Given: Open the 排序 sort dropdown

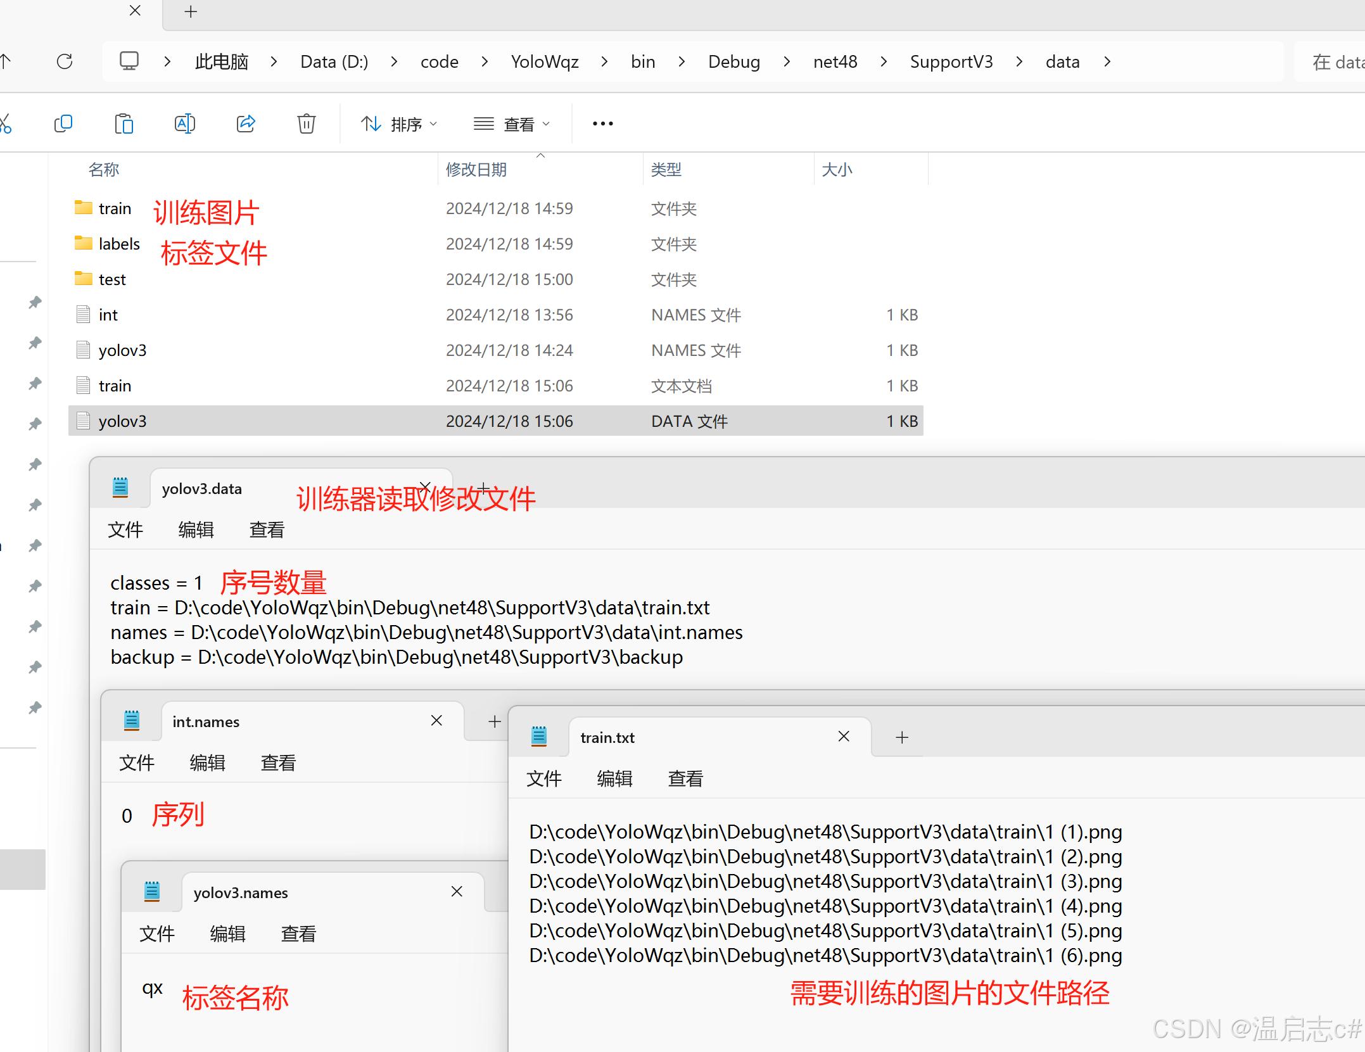Looking at the screenshot, I should pyautogui.click(x=398, y=124).
